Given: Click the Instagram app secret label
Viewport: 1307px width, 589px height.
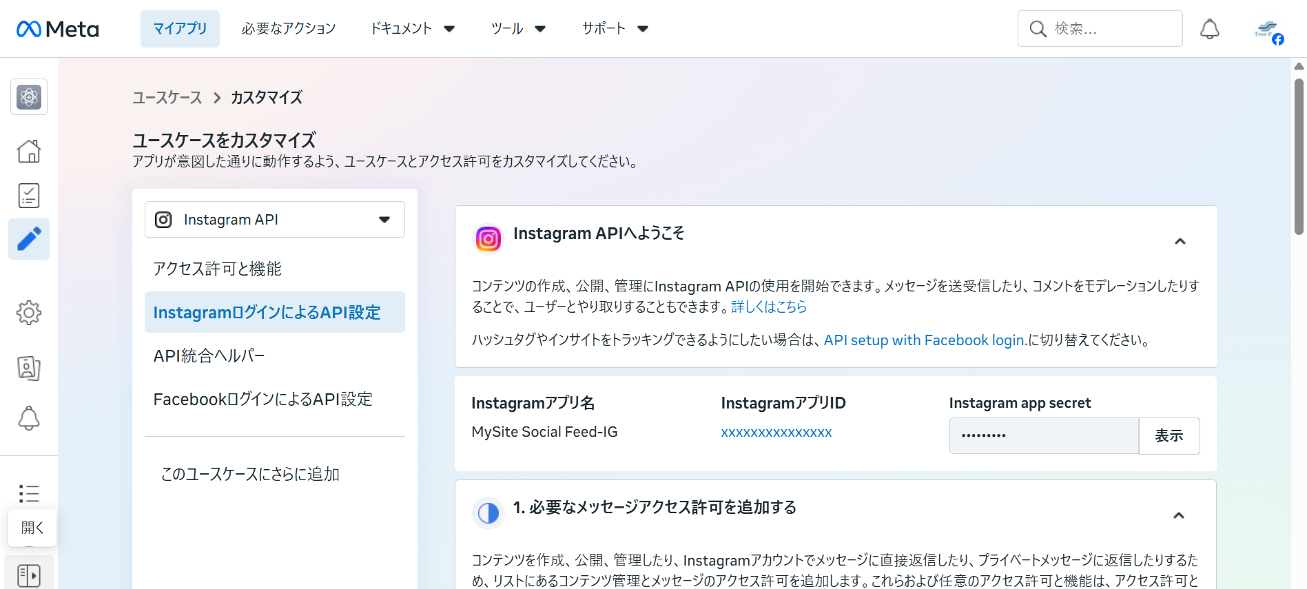Looking at the screenshot, I should (1020, 403).
